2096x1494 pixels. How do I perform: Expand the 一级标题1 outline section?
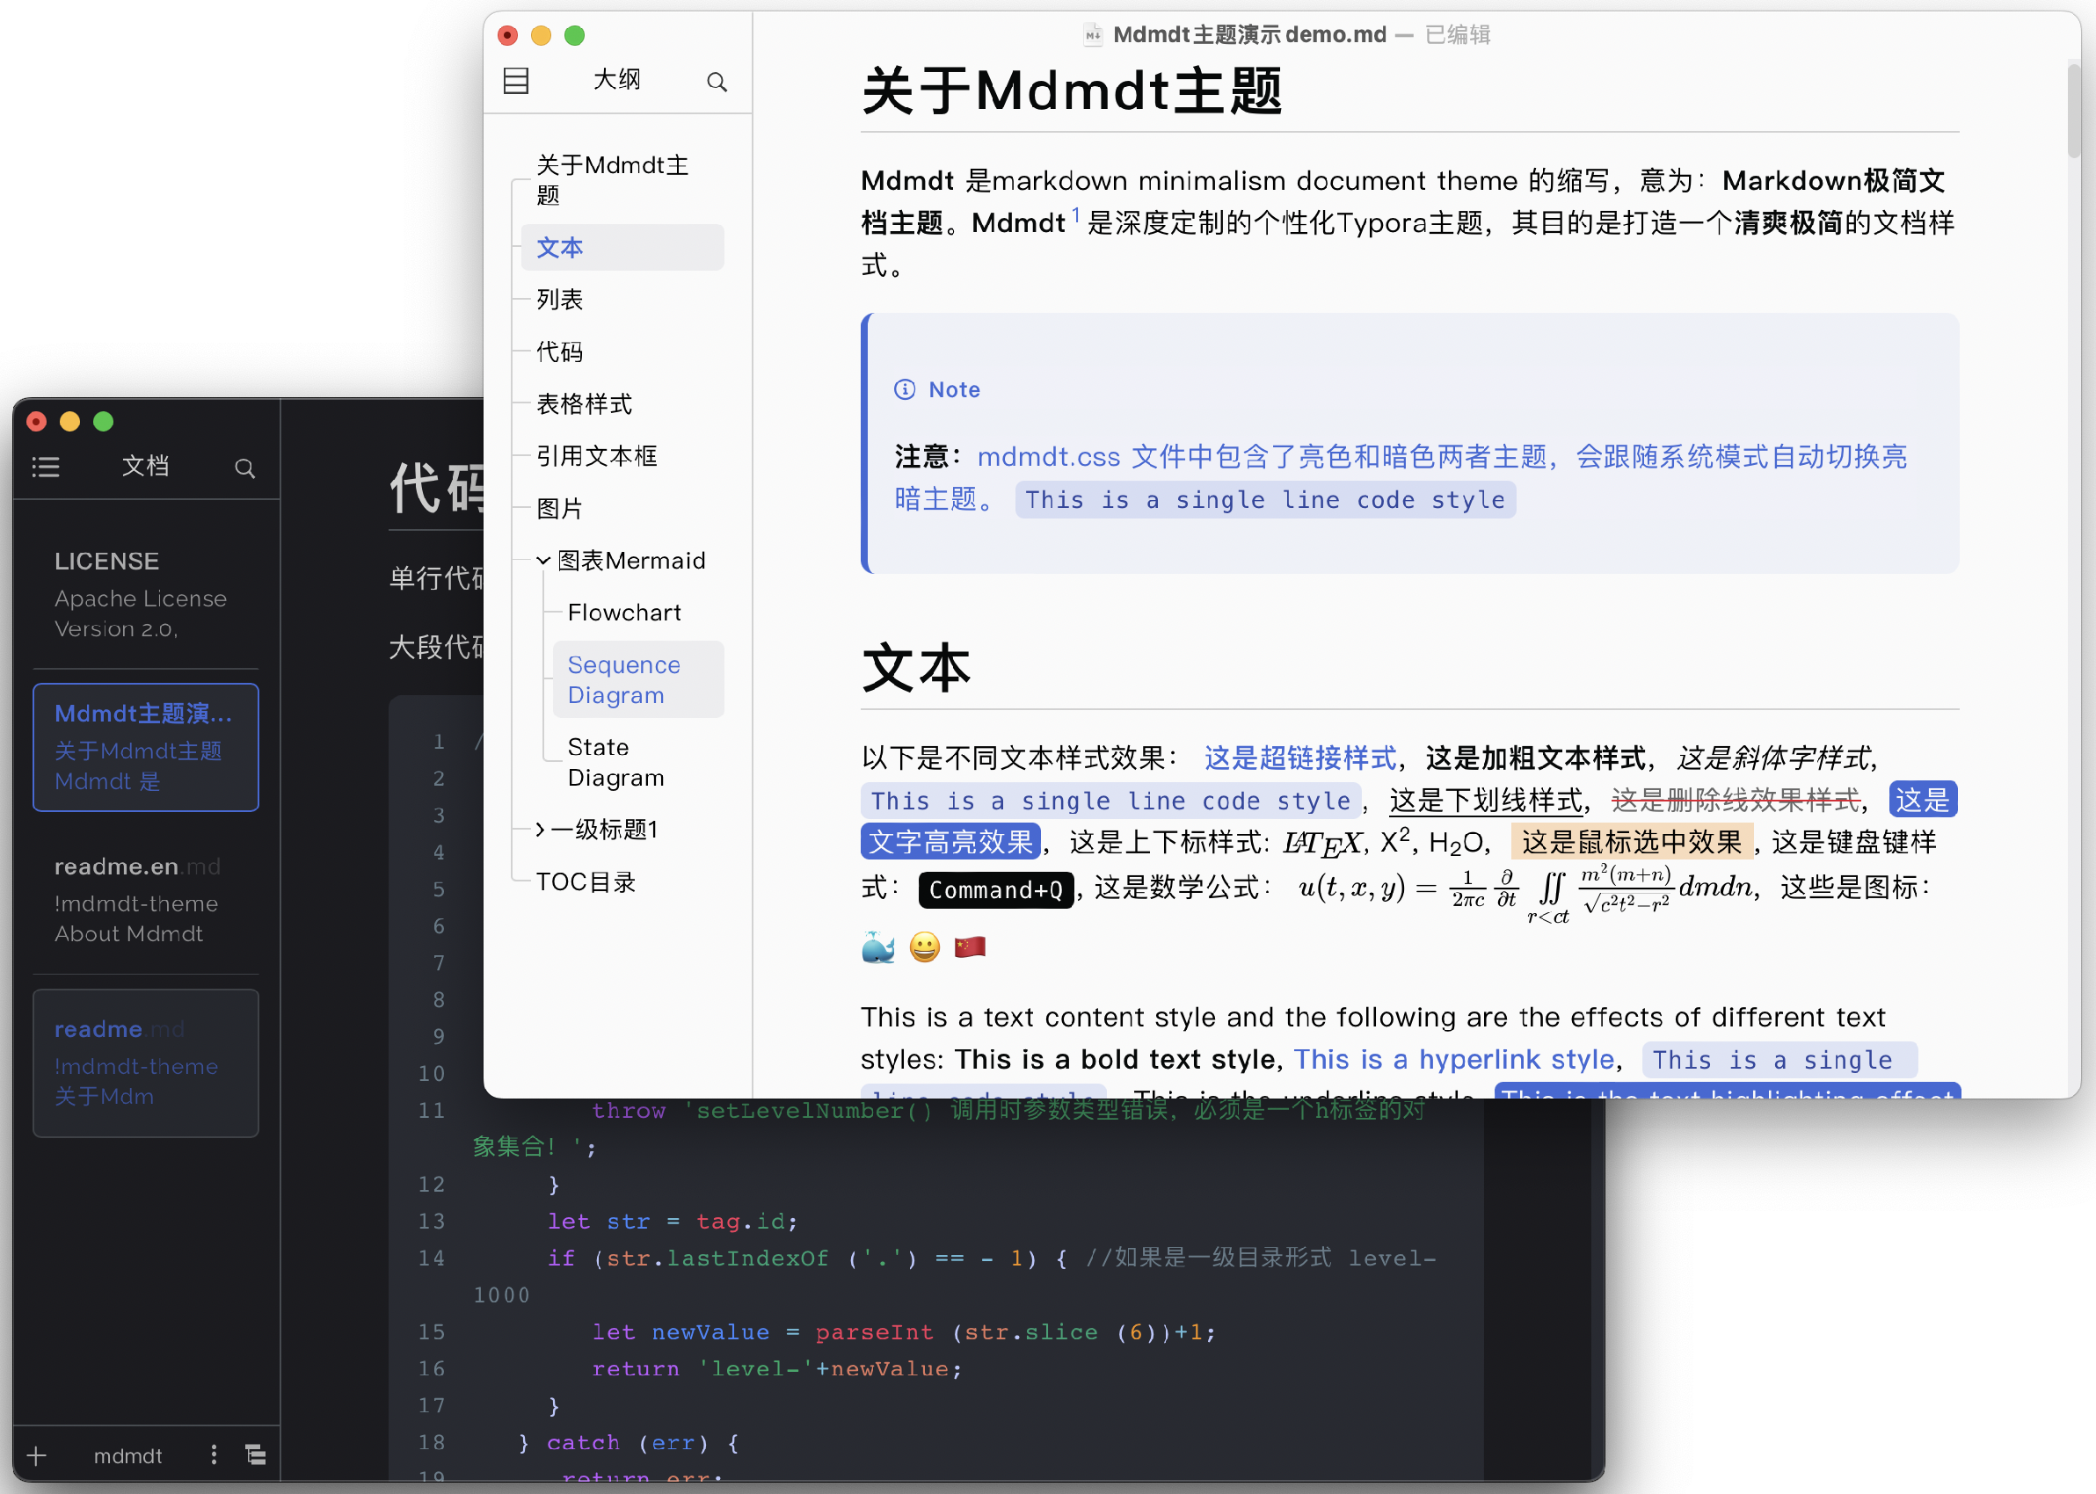[x=541, y=830]
